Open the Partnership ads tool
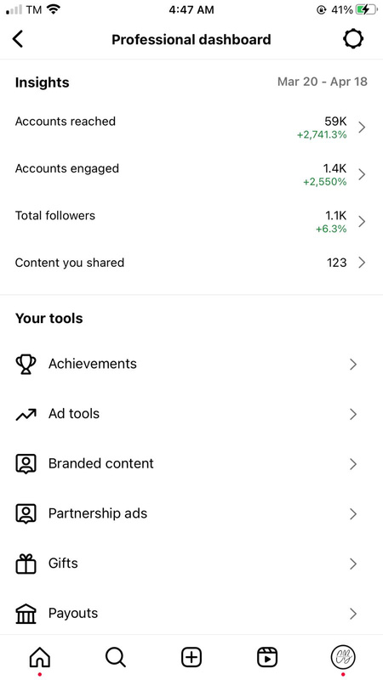This screenshot has width=383, height=680. 191,514
